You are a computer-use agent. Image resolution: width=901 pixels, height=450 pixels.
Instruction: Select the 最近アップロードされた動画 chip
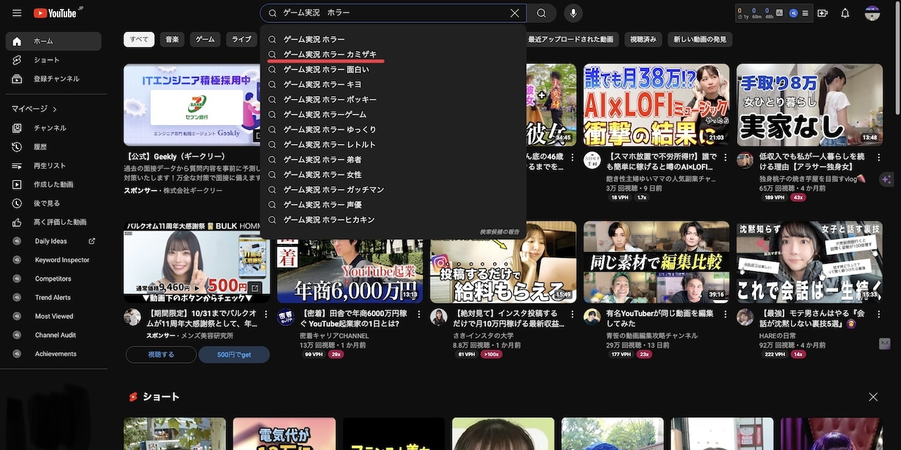pos(571,39)
